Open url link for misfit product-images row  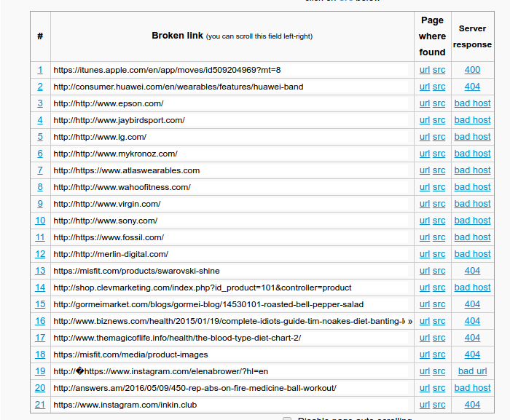click(x=425, y=354)
